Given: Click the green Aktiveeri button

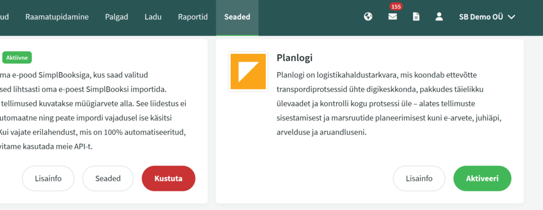Looking at the screenshot, I should coord(483,179).
